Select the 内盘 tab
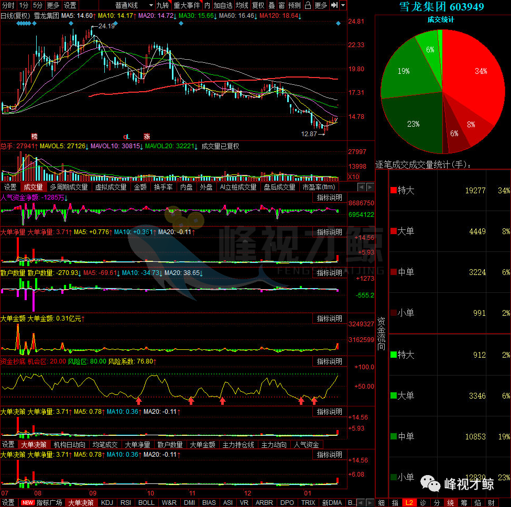511x507 pixels. (x=186, y=187)
